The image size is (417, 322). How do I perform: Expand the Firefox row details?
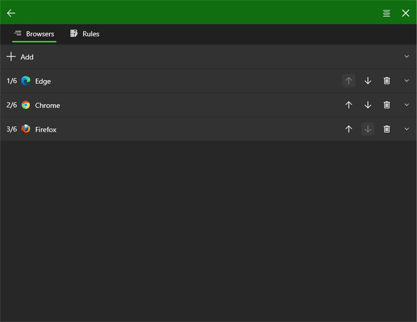[407, 129]
